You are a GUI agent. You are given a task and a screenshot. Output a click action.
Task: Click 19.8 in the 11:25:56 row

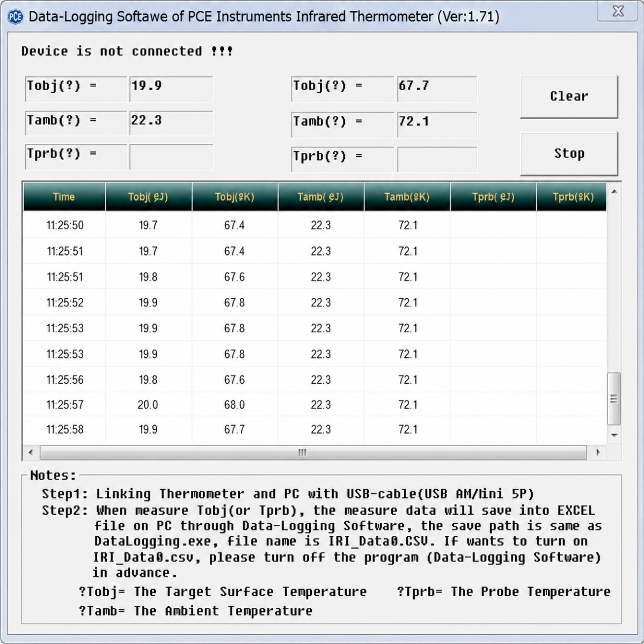pos(148,380)
